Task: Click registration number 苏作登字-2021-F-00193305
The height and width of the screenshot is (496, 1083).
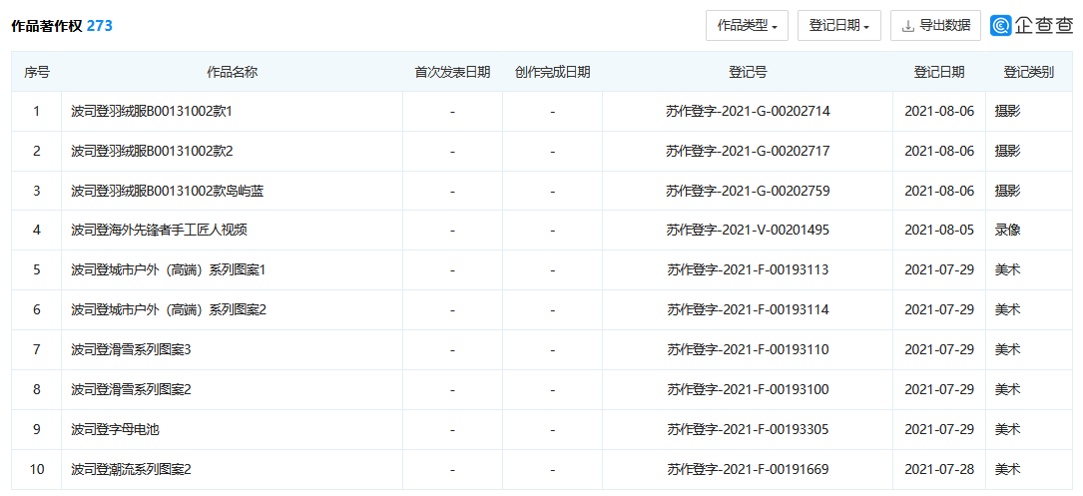Action: coord(748,430)
